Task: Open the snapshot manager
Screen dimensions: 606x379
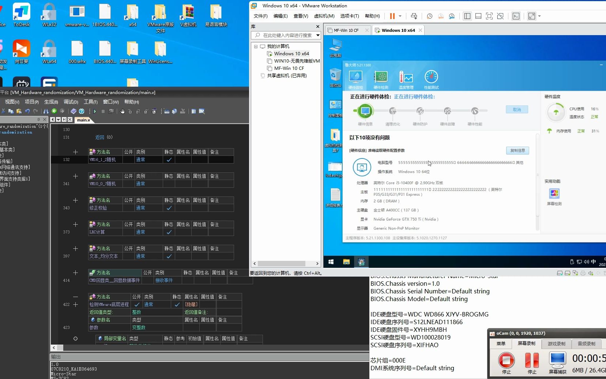Action: [452, 16]
